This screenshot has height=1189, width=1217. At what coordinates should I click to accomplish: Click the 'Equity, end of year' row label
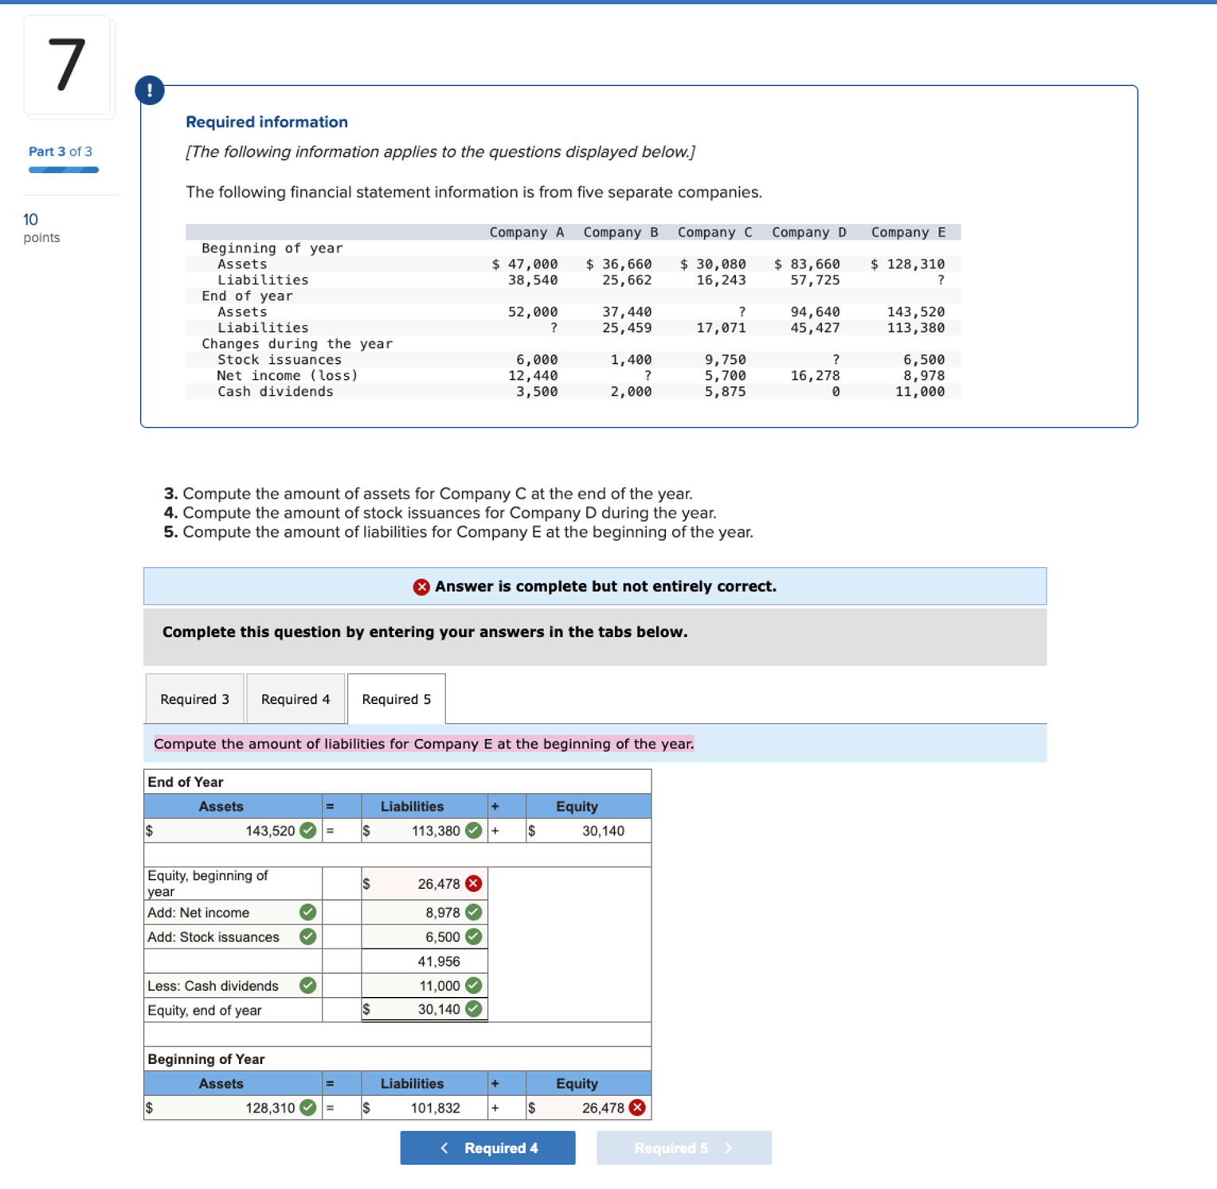click(205, 1011)
